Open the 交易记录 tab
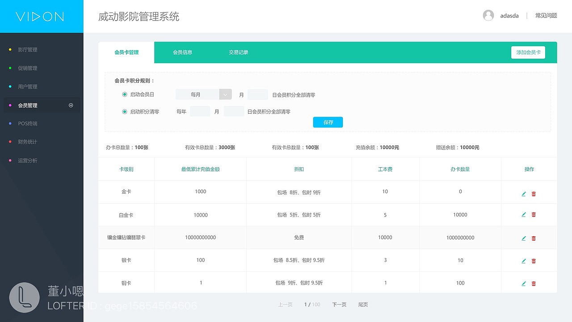 238,52
